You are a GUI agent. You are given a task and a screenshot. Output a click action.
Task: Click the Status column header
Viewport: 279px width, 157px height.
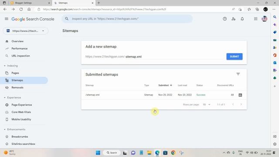[x=200, y=85]
